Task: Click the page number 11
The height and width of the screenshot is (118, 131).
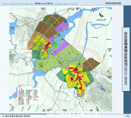Action: (x=128, y=116)
